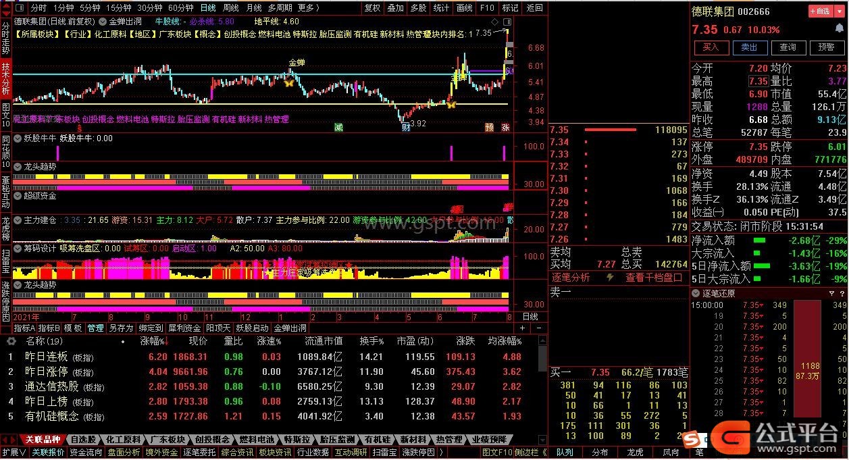The width and height of the screenshot is (849, 460).
Task: Select the 管理 option in the indicator bar
Action: point(95,328)
